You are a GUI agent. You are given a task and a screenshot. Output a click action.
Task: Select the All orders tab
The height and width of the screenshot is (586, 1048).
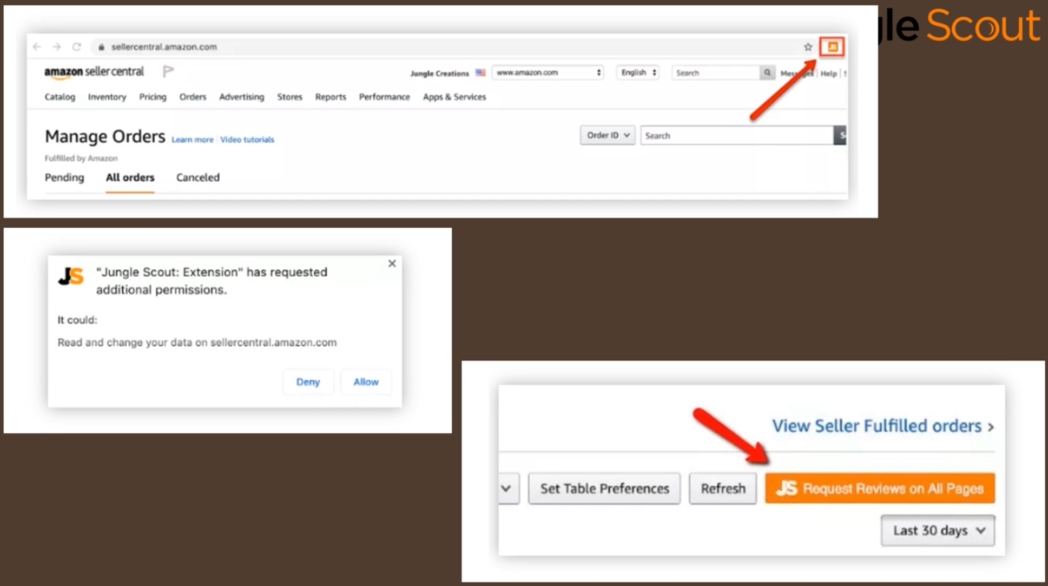pyautogui.click(x=130, y=177)
